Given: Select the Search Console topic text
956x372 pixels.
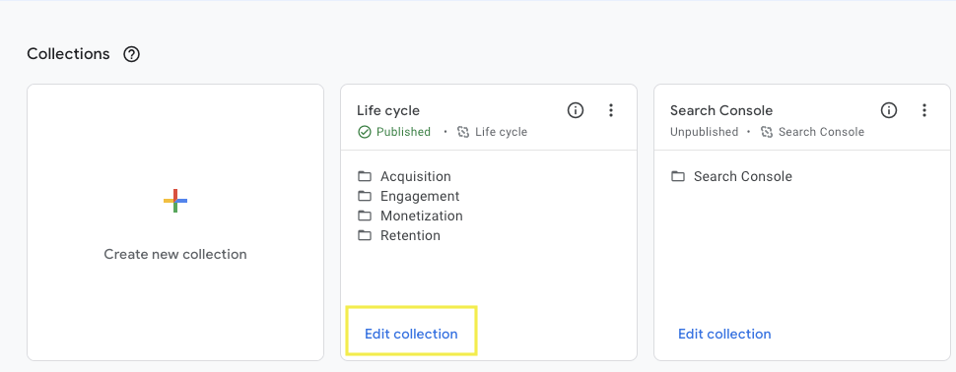Looking at the screenshot, I should click(742, 176).
